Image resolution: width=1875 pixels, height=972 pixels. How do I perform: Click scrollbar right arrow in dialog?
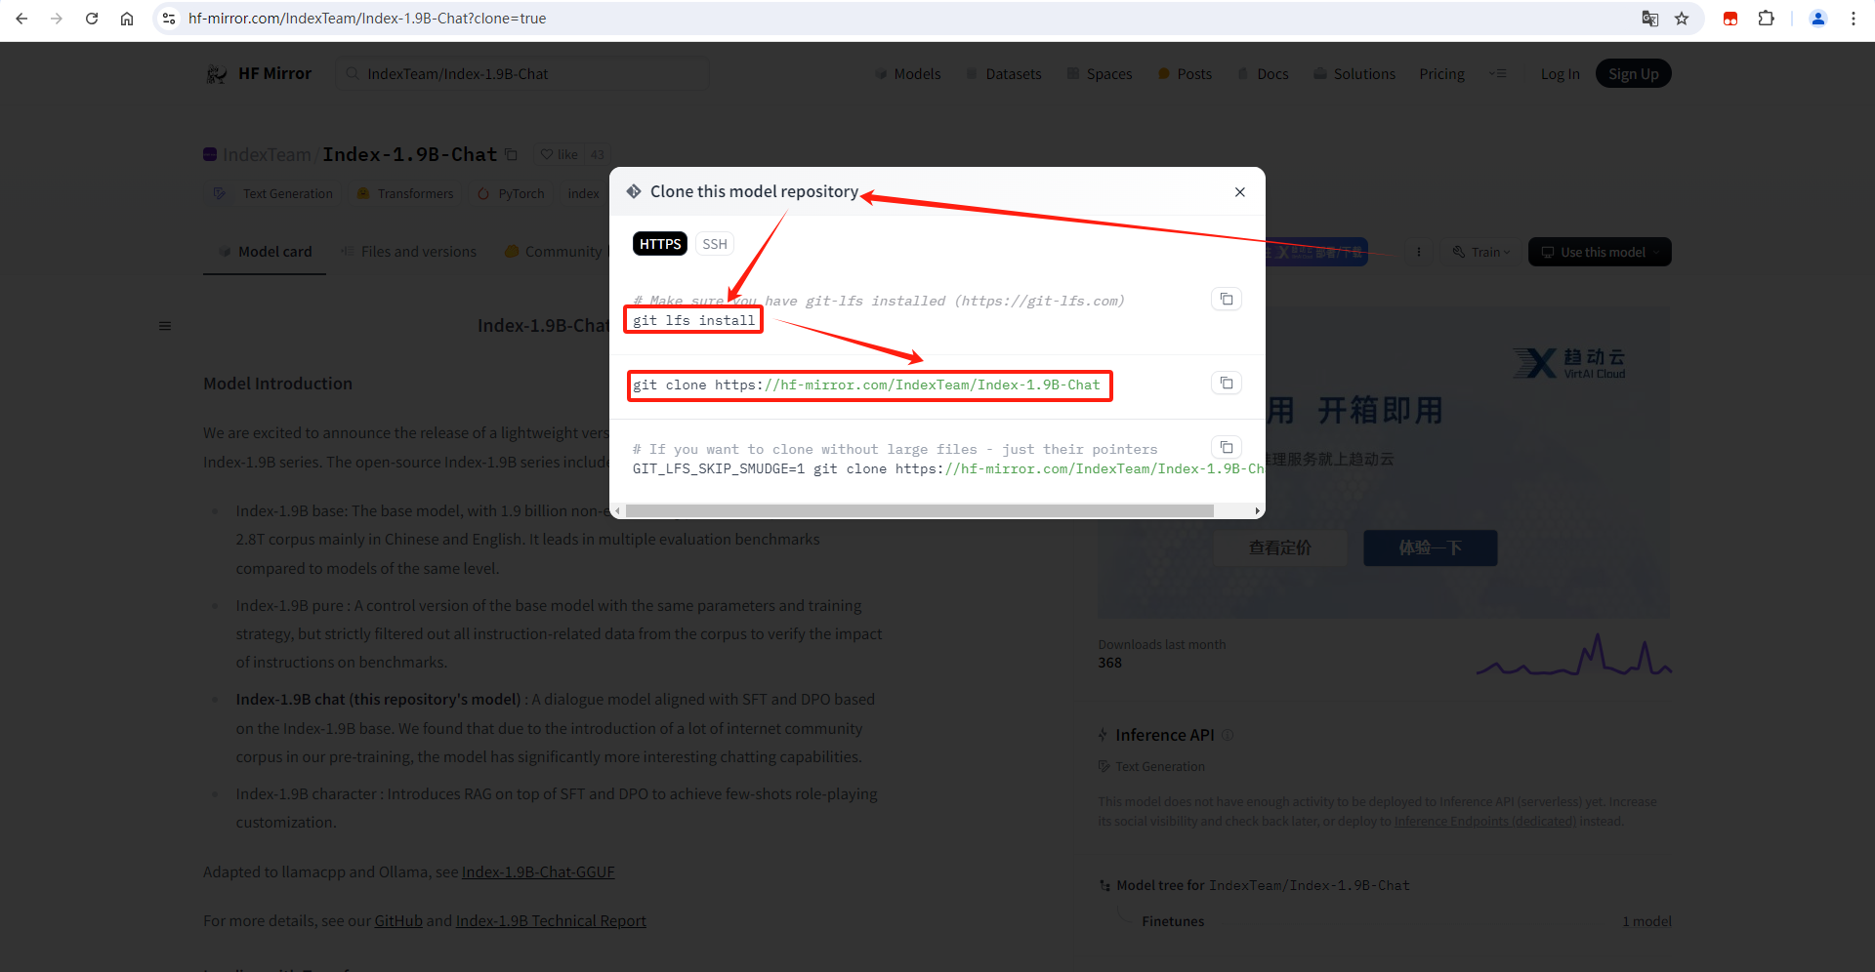1257,510
